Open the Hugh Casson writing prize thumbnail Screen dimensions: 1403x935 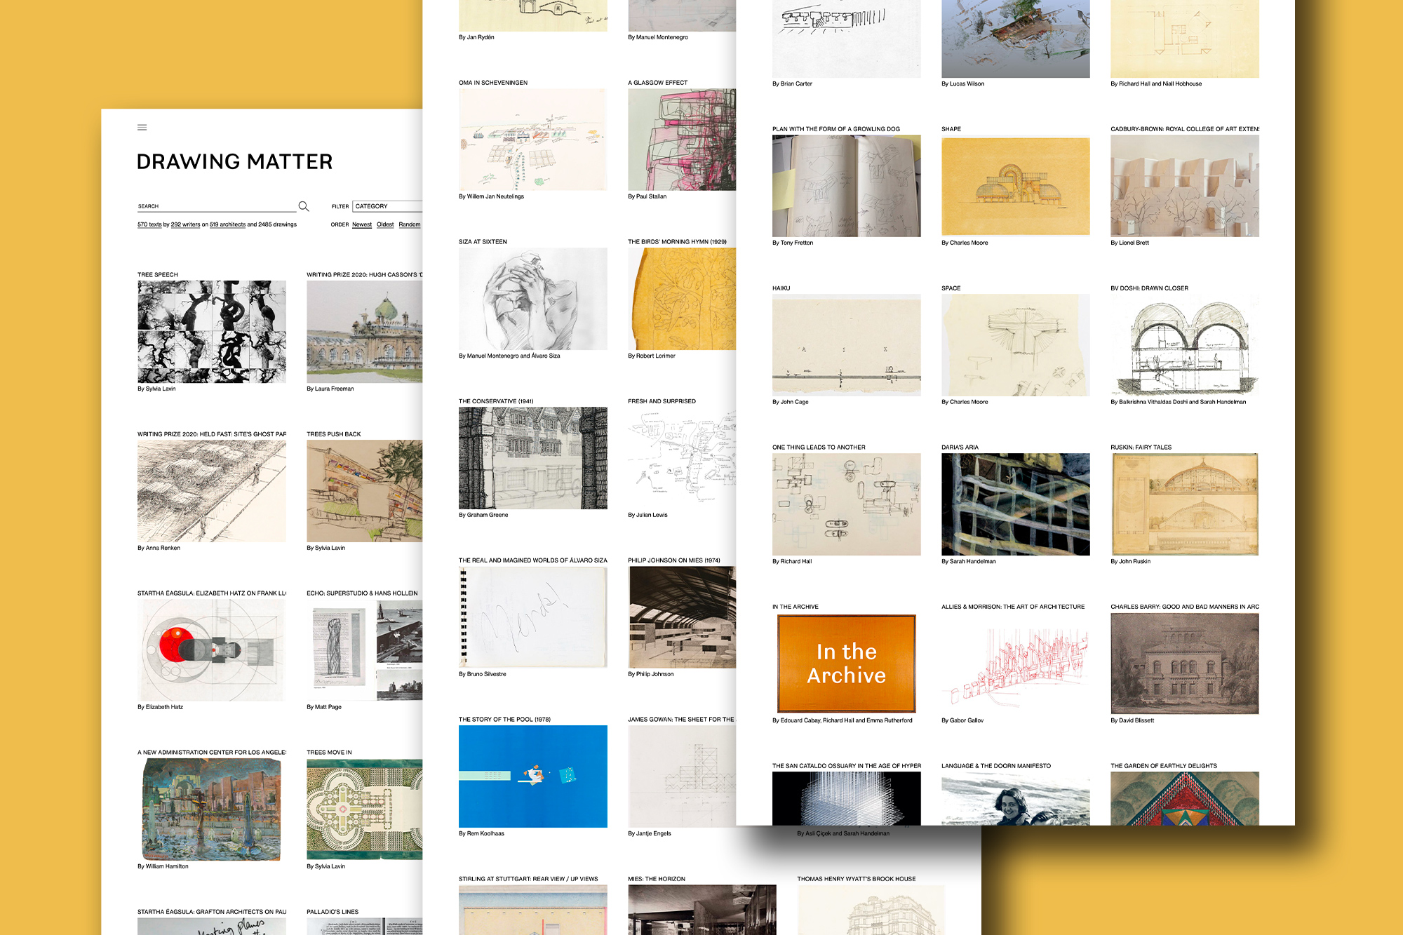365,332
